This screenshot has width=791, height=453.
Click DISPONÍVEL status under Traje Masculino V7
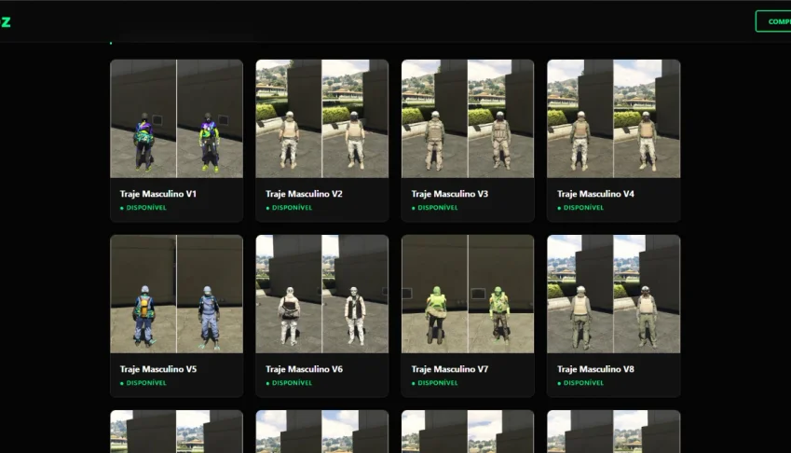click(435, 383)
